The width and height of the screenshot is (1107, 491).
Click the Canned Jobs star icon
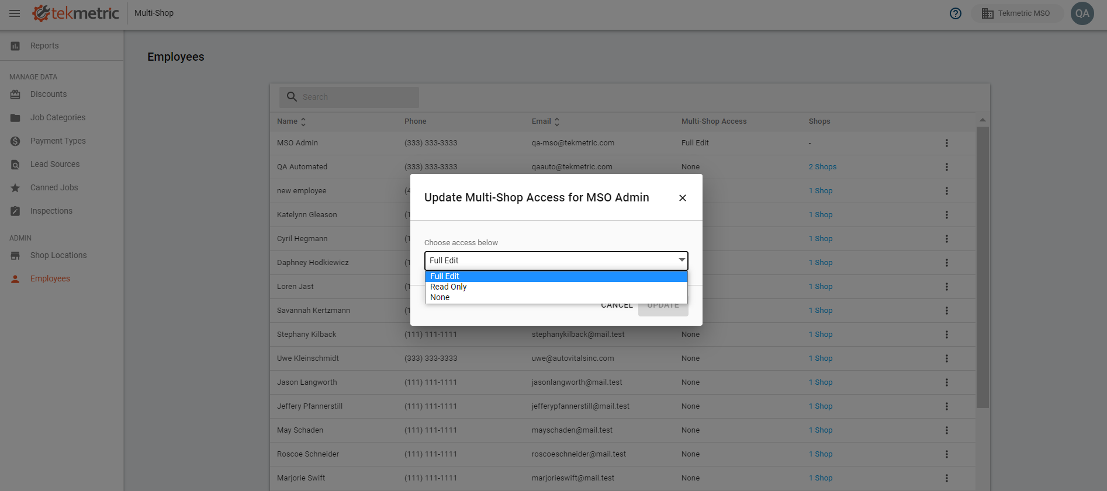[15, 187]
